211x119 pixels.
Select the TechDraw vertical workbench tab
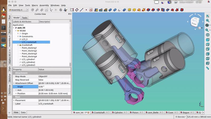pyautogui.click(x=9, y=89)
